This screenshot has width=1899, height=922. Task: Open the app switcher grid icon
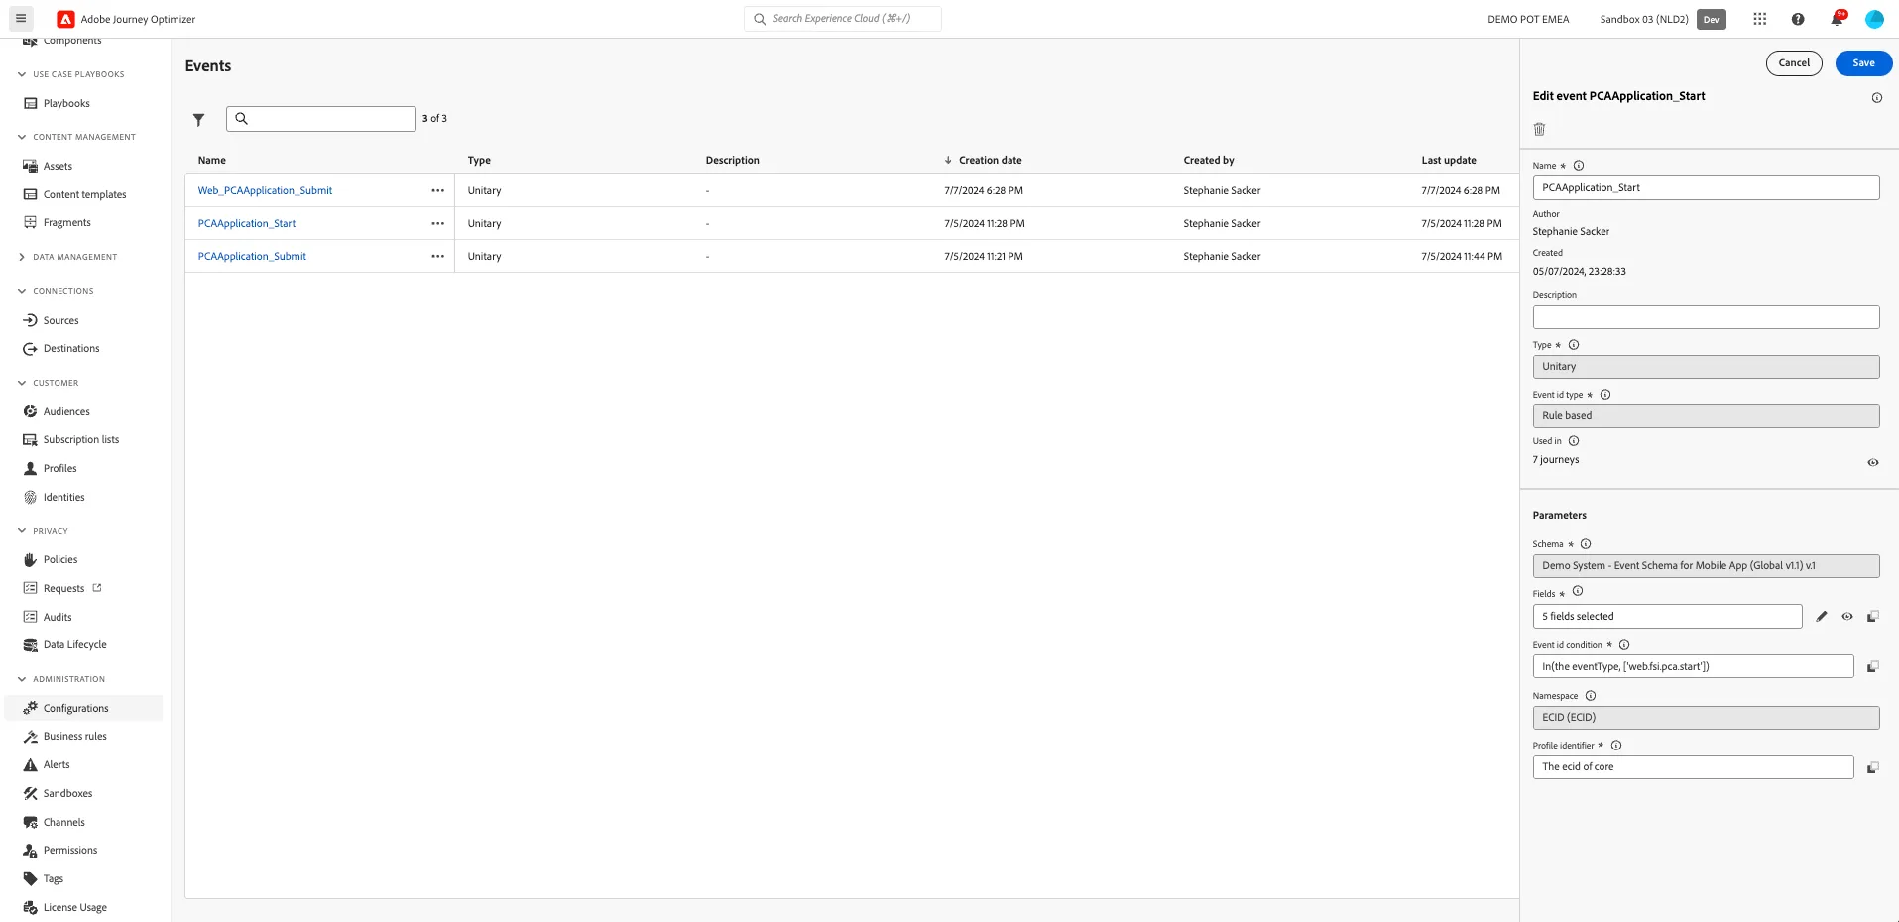click(x=1760, y=19)
